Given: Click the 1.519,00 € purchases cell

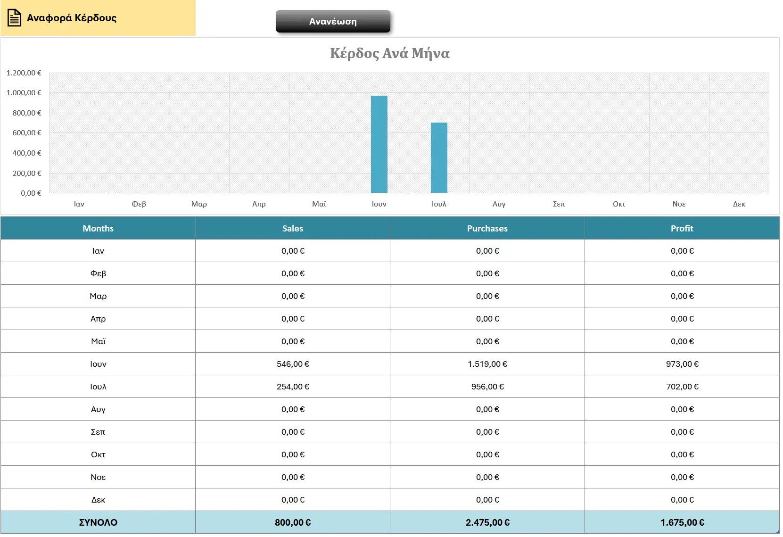Looking at the screenshot, I should [x=487, y=364].
